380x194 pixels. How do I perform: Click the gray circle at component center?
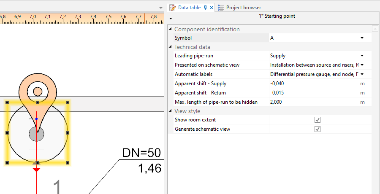coord(36,135)
